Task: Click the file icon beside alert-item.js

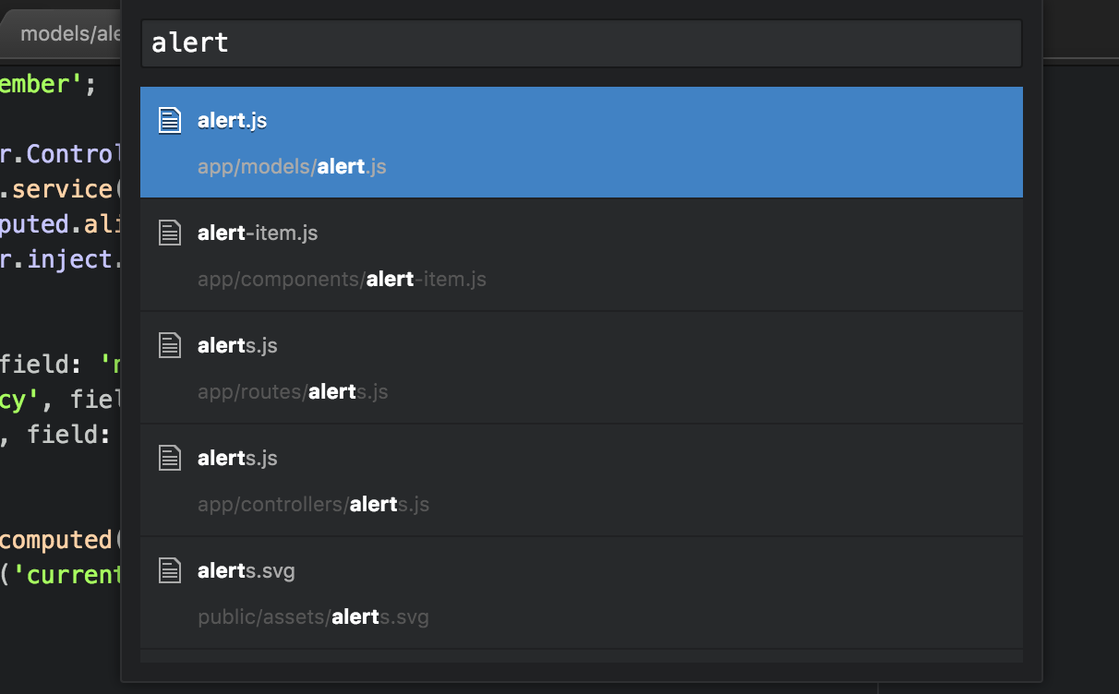Action: 170,233
